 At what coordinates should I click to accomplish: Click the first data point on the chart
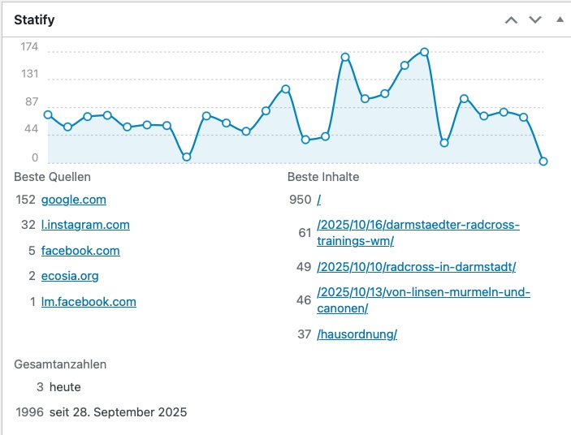click(48, 114)
